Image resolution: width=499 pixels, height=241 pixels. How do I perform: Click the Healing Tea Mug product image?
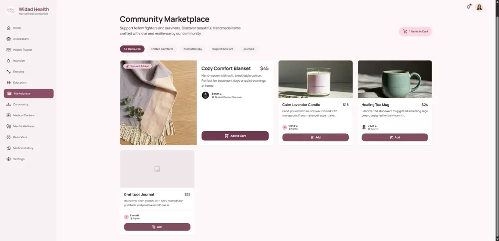coord(395,79)
